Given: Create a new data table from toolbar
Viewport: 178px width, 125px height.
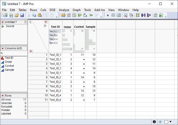Looking at the screenshot, I should pos(5,15).
